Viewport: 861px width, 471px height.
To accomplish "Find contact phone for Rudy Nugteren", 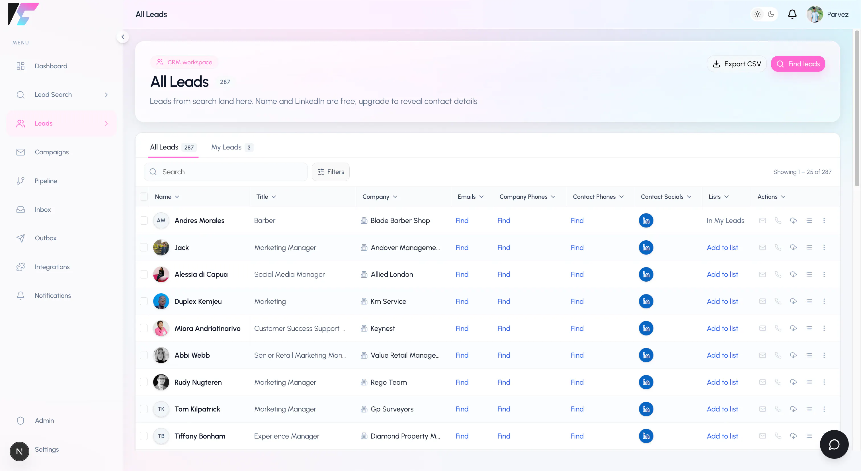I will 577,382.
